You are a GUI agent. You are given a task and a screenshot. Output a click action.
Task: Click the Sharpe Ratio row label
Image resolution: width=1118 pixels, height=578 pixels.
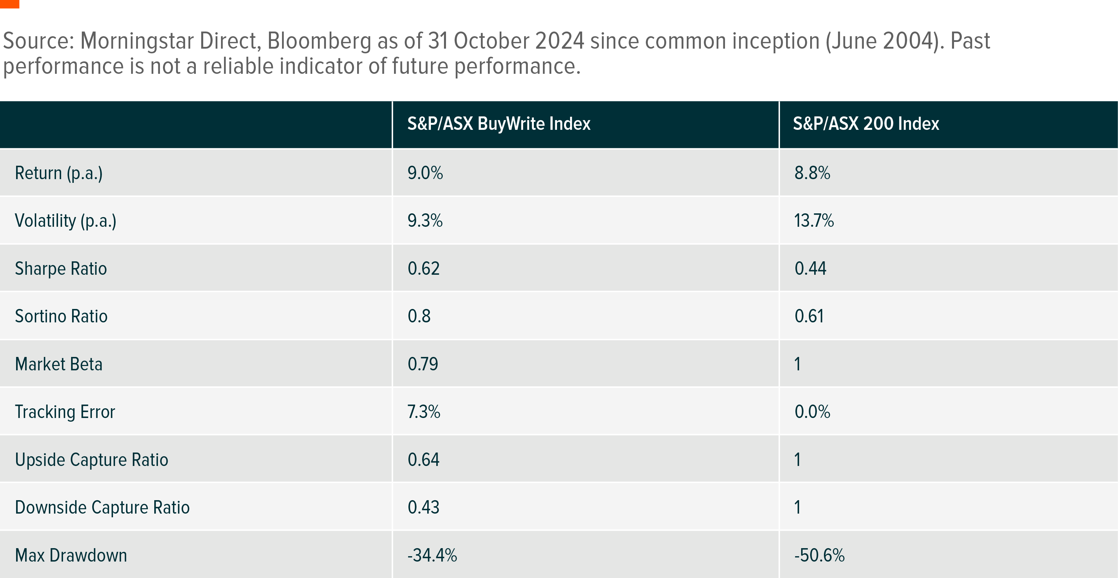point(61,268)
